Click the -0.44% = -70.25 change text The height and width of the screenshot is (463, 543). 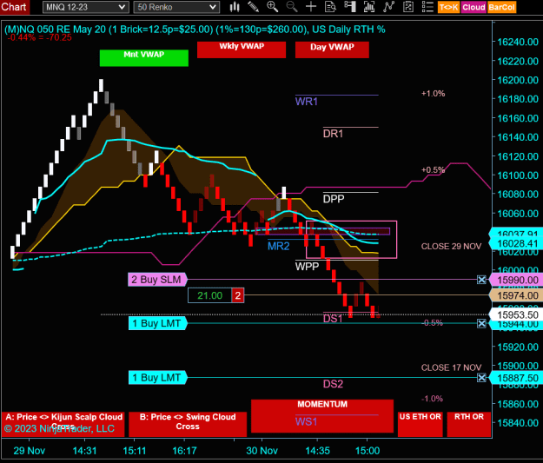[39, 37]
